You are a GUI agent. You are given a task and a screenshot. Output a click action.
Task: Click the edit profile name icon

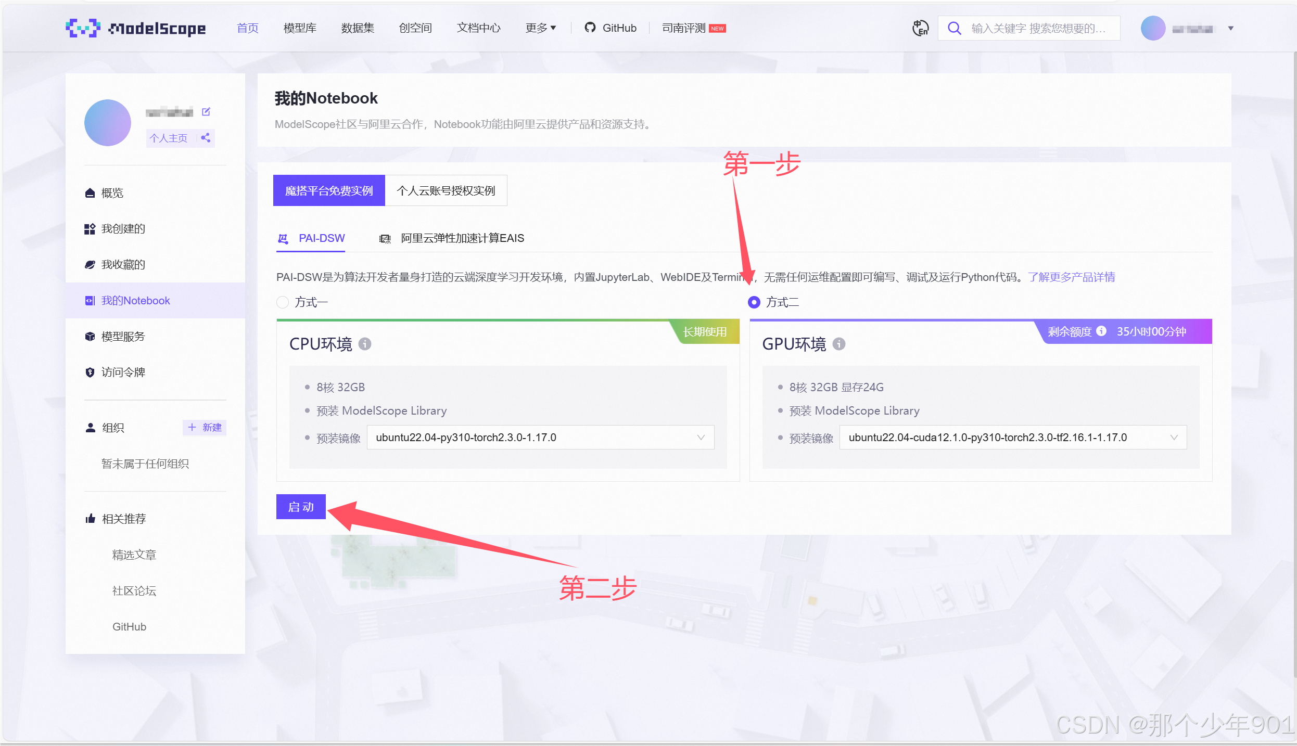206,111
